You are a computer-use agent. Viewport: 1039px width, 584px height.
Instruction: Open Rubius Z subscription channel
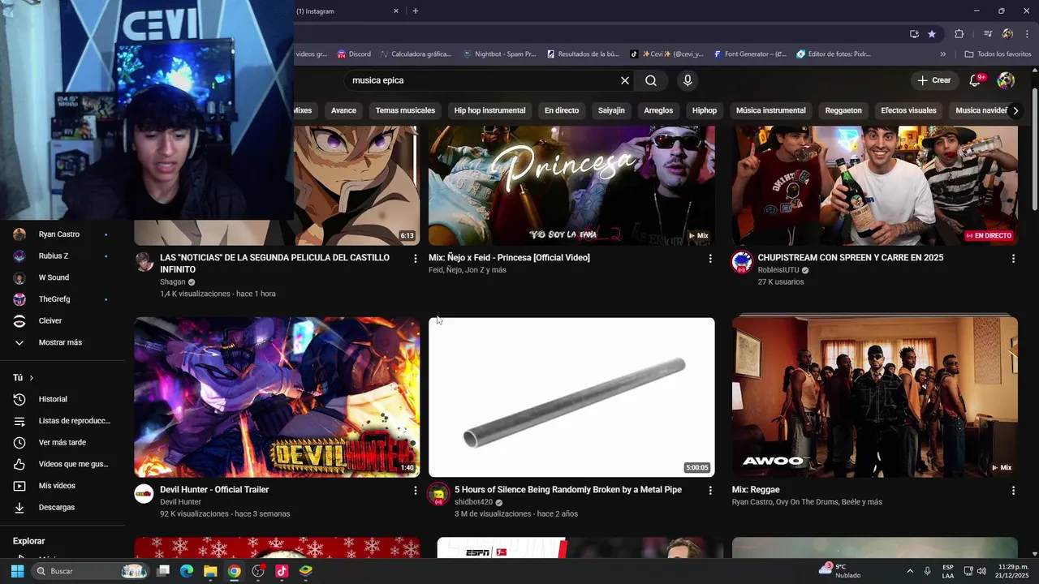point(54,256)
